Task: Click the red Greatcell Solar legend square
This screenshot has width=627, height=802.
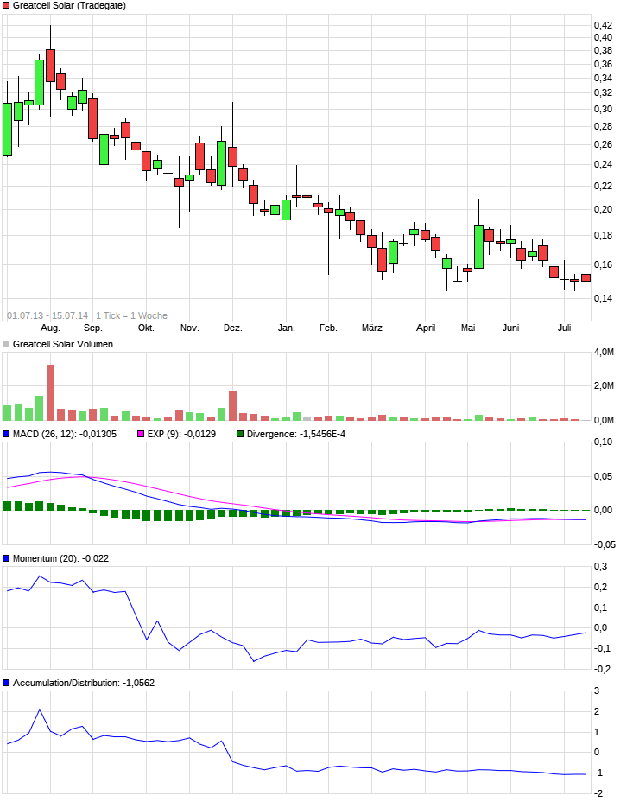Action: tap(6, 6)
